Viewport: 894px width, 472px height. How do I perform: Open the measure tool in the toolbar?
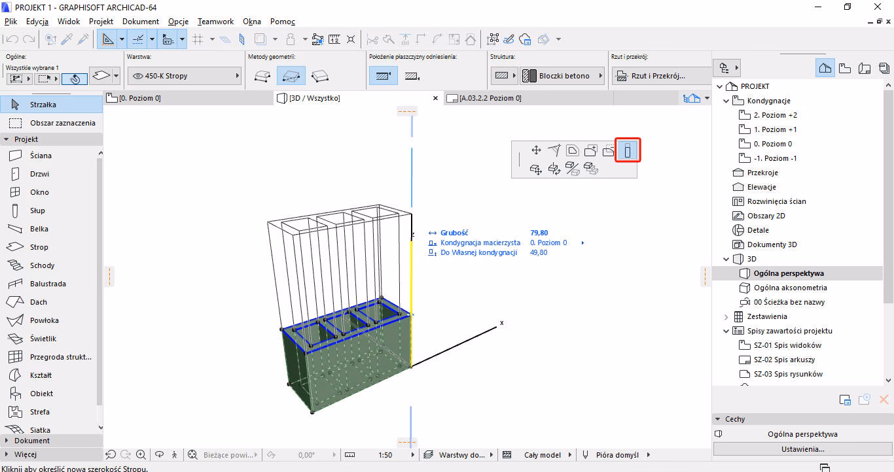335,39
